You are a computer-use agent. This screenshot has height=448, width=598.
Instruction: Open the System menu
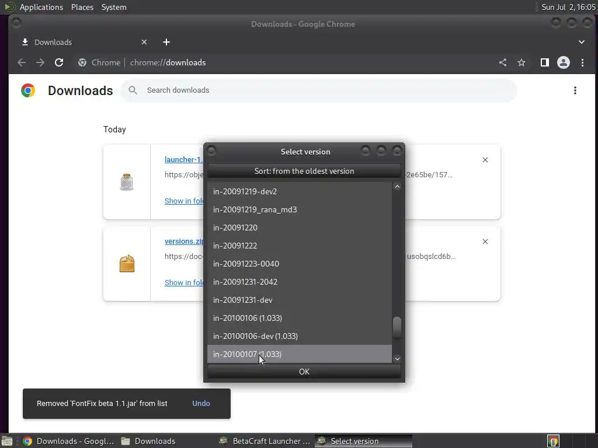tap(114, 7)
